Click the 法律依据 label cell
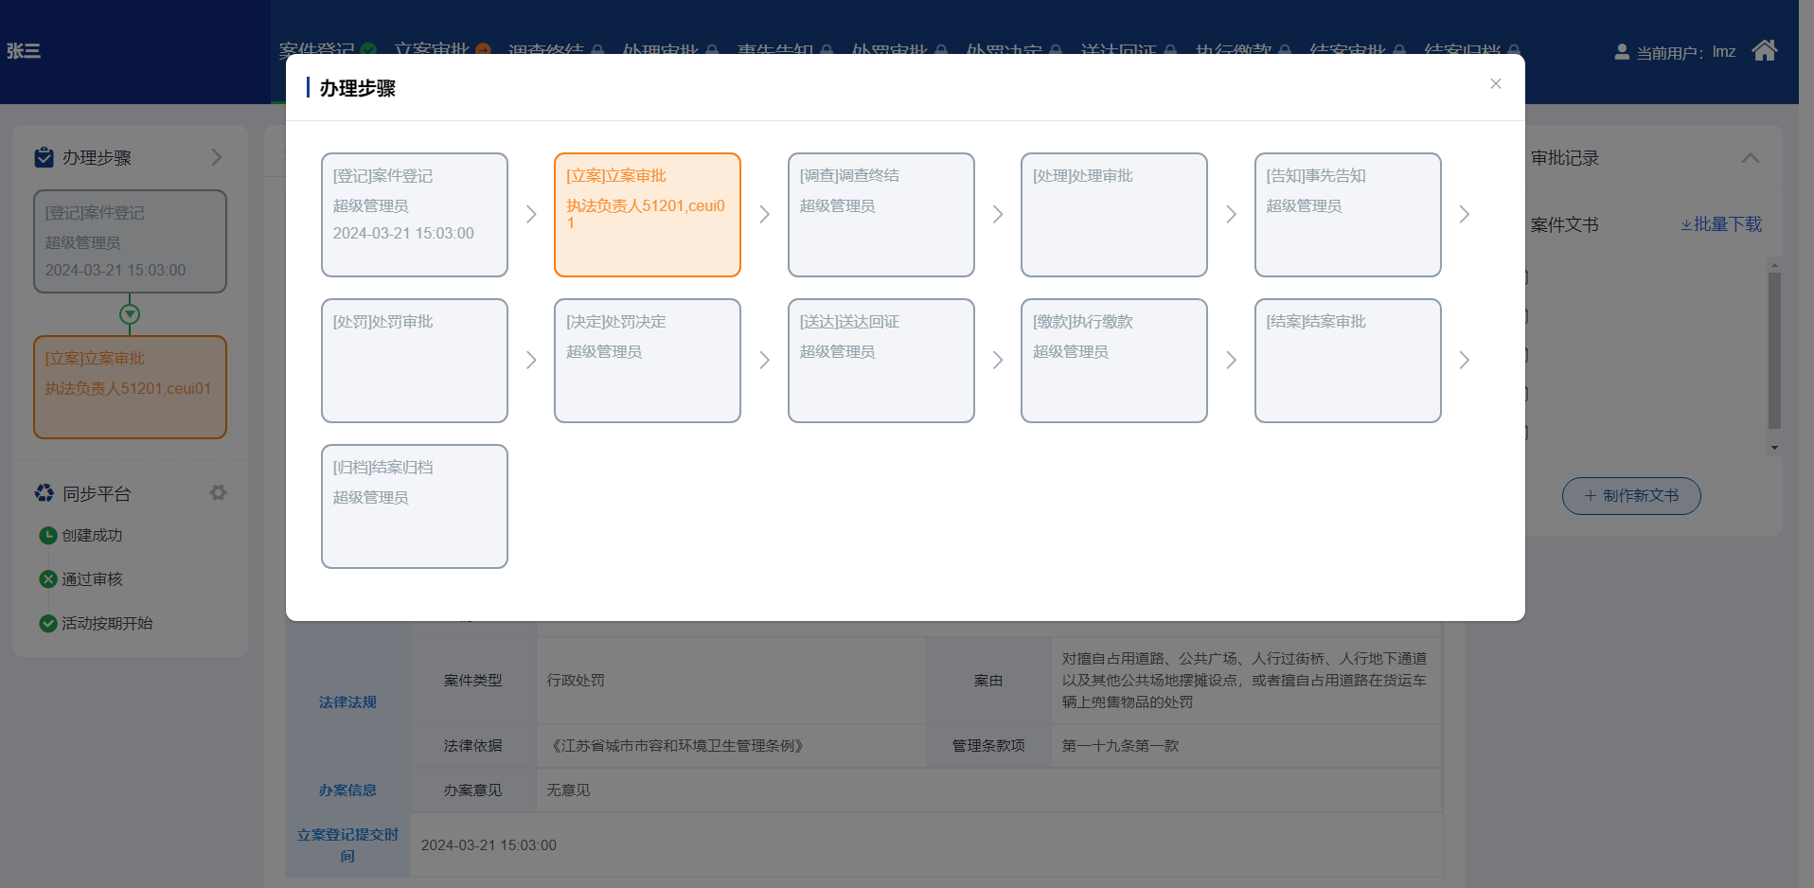Screen dimensions: 1814x888 click(x=473, y=746)
